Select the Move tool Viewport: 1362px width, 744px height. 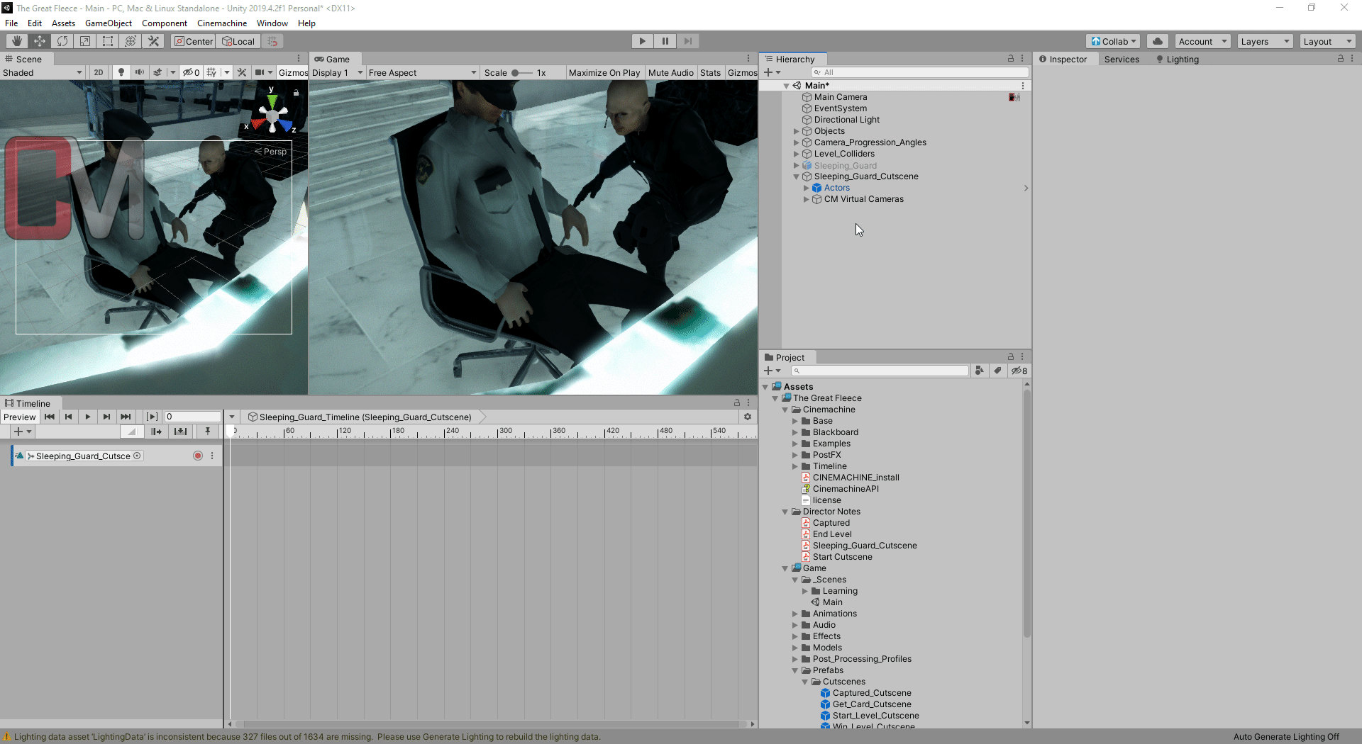[40, 41]
